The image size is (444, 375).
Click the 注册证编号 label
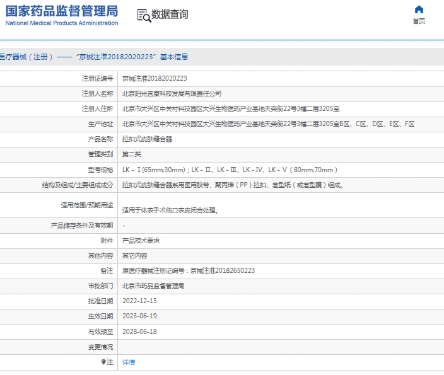[x=97, y=78]
